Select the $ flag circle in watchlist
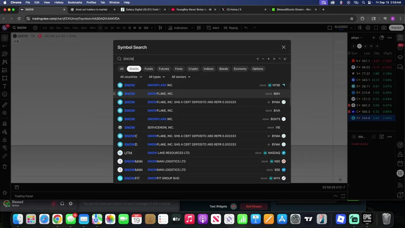 (377, 46)
